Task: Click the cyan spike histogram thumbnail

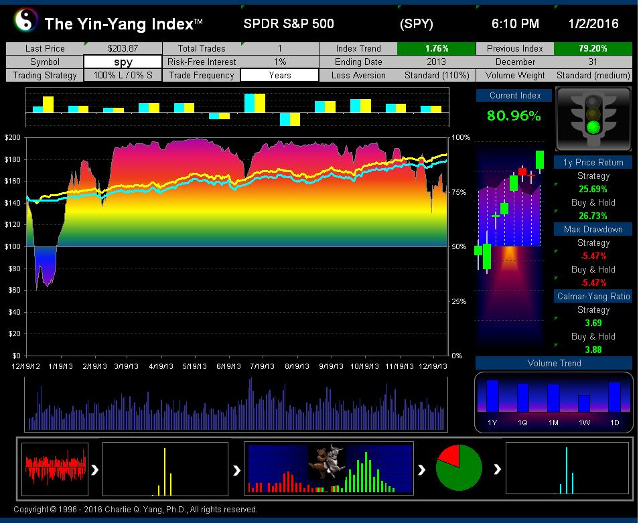Action: tap(567, 468)
